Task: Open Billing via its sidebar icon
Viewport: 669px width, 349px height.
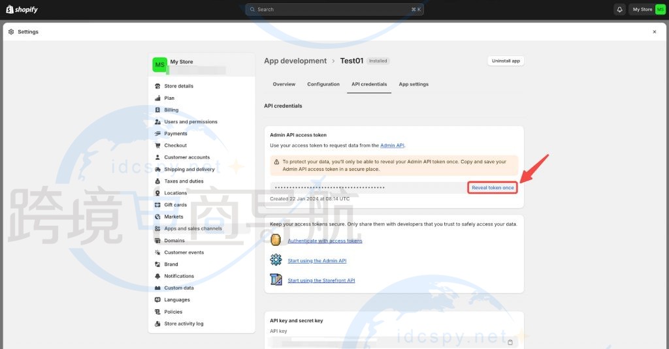Action: pyautogui.click(x=157, y=110)
